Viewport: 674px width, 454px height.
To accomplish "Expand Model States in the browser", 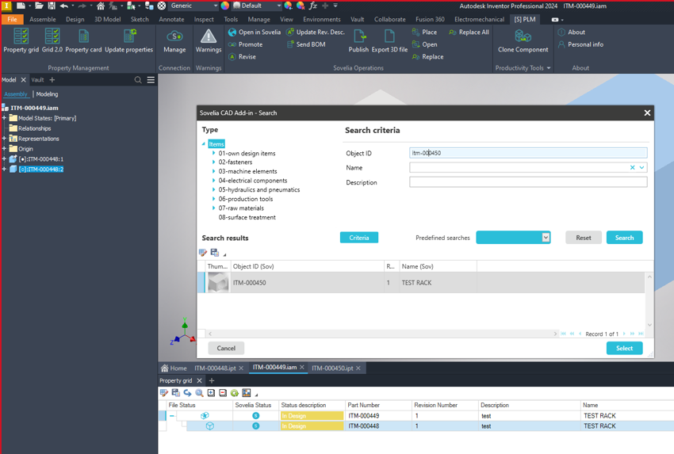I will coord(4,118).
